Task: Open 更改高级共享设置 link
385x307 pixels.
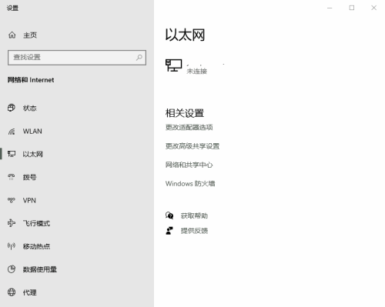Action: coord(192,146)
